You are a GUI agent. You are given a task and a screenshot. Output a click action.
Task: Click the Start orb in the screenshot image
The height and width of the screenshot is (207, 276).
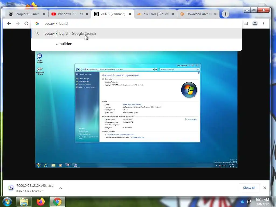[x=38, y=165]
